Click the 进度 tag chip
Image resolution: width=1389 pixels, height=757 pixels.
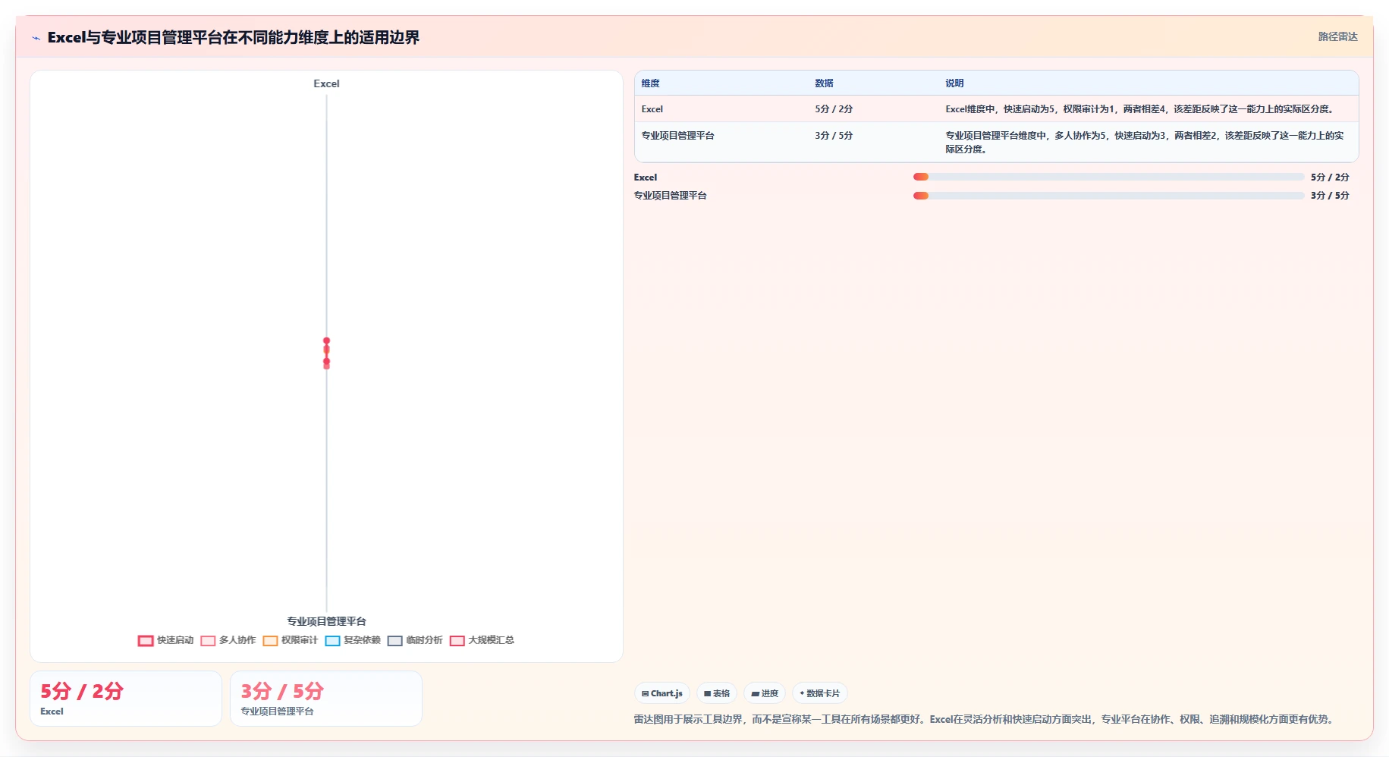(765, 693)
